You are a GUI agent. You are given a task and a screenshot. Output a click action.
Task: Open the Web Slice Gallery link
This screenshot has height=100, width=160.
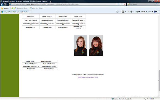click(x=37, y=8)
